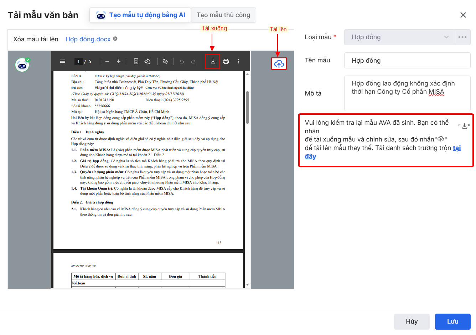
Task: Click the fit to page icon
Action: pos(136,61)
